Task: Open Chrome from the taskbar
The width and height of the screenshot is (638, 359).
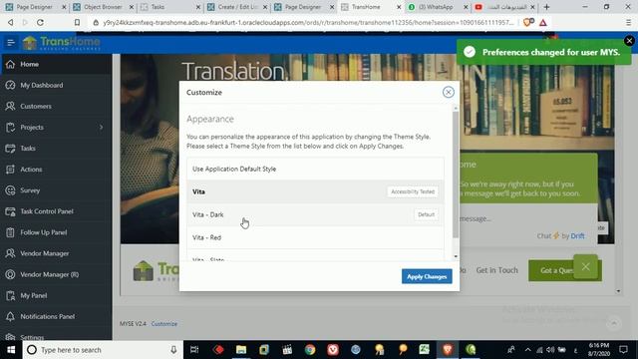Action: click(310, 350)
